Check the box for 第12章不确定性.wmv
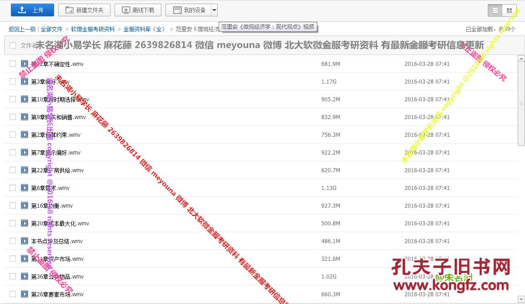The width and height of the screenshot is (525, 304). coord(13,64)
